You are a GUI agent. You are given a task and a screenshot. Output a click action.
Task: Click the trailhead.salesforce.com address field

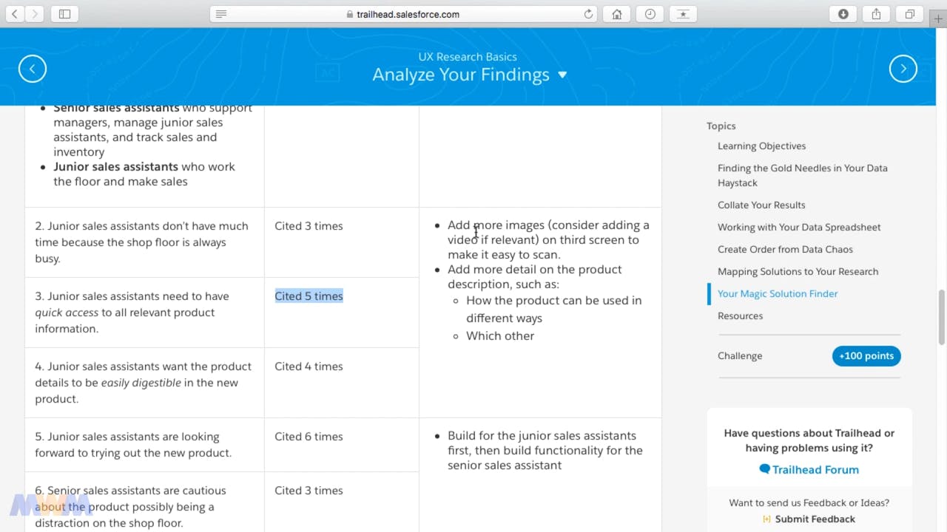[403, 14]
